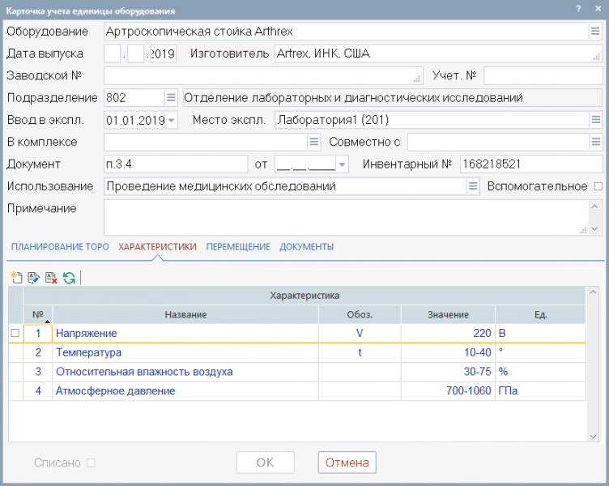Click the Подразделение code field 802
This screenshot has height=486, width=609.
134,97
